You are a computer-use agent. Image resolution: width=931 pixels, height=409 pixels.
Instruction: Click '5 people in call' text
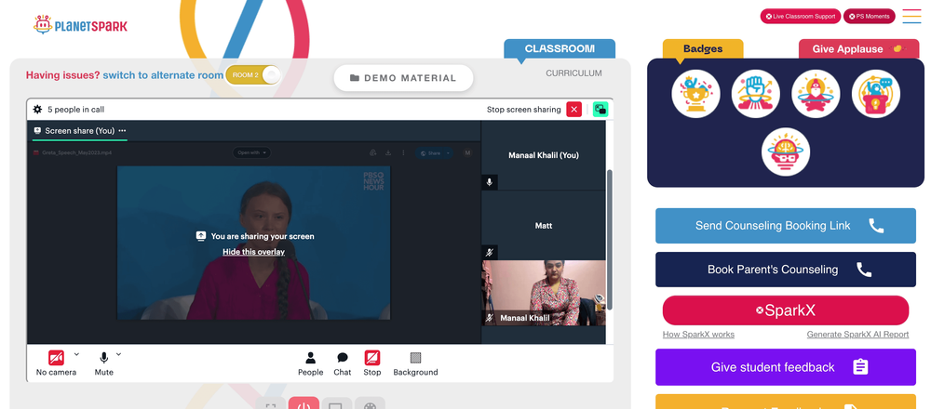coord(76,109)
